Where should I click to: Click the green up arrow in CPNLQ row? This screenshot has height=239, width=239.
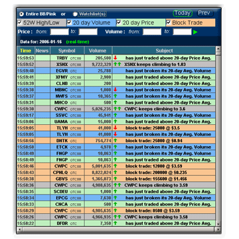tap(115, 173)
